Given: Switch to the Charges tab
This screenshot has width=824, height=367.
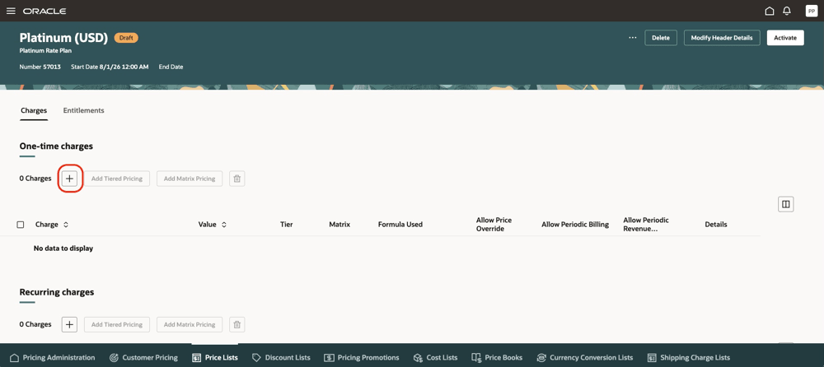Looking at the screenshot, I should point(34,110).
